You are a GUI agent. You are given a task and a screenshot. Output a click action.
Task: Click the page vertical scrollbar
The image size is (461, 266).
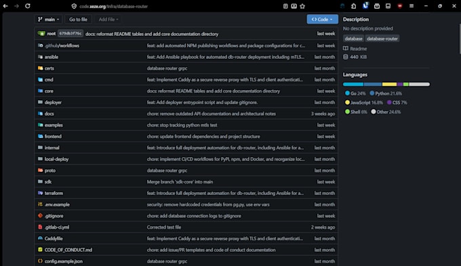click(460, 39)
